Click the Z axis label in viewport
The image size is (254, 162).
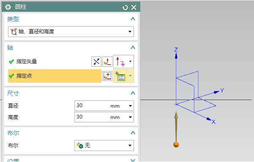coord(176,49)
